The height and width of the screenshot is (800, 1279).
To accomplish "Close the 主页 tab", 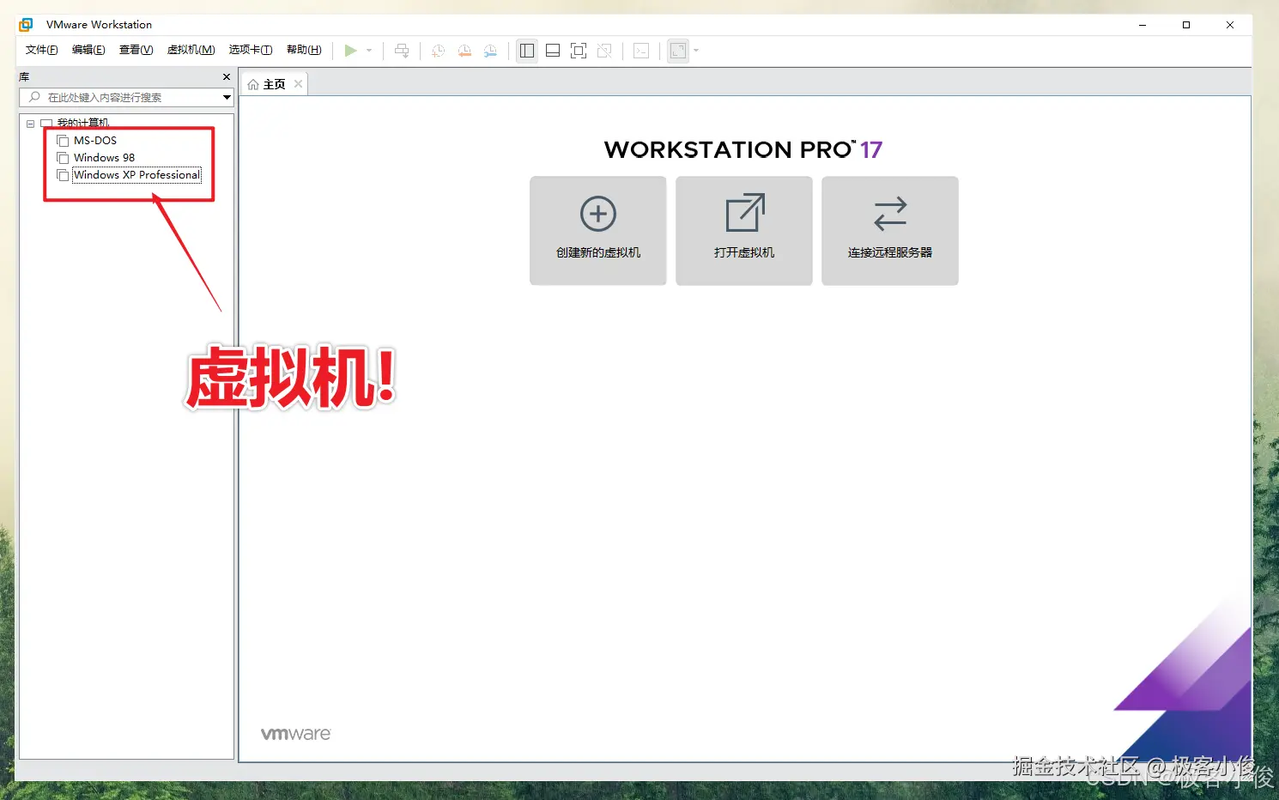I will coord(298,84).
